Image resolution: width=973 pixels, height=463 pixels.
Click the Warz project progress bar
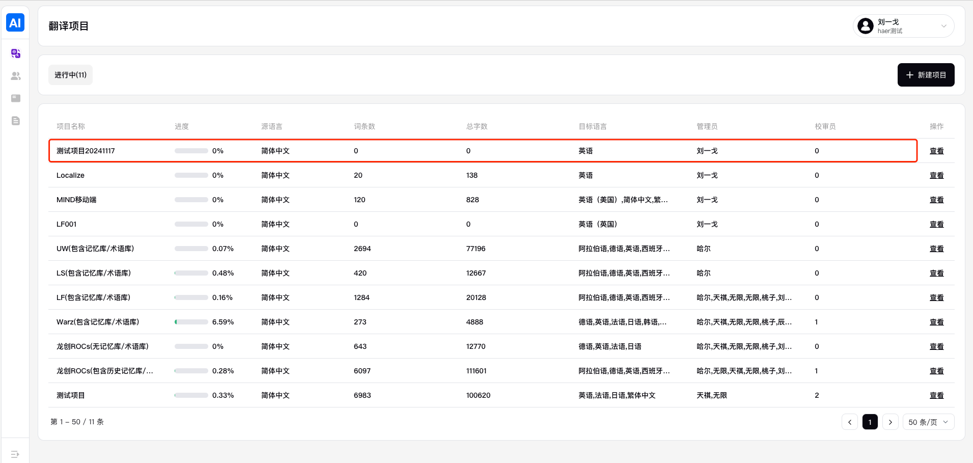point(191,322)
